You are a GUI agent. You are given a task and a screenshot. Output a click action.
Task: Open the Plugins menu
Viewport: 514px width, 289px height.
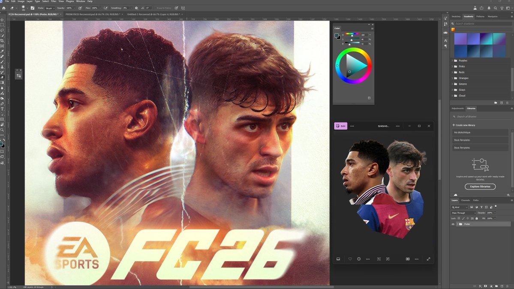pyautogui.click(x=70, y=1)
